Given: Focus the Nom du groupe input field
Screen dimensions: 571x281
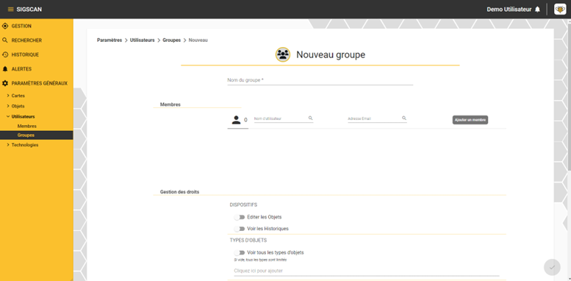Looking at the screenshot, I should [320, 80].
